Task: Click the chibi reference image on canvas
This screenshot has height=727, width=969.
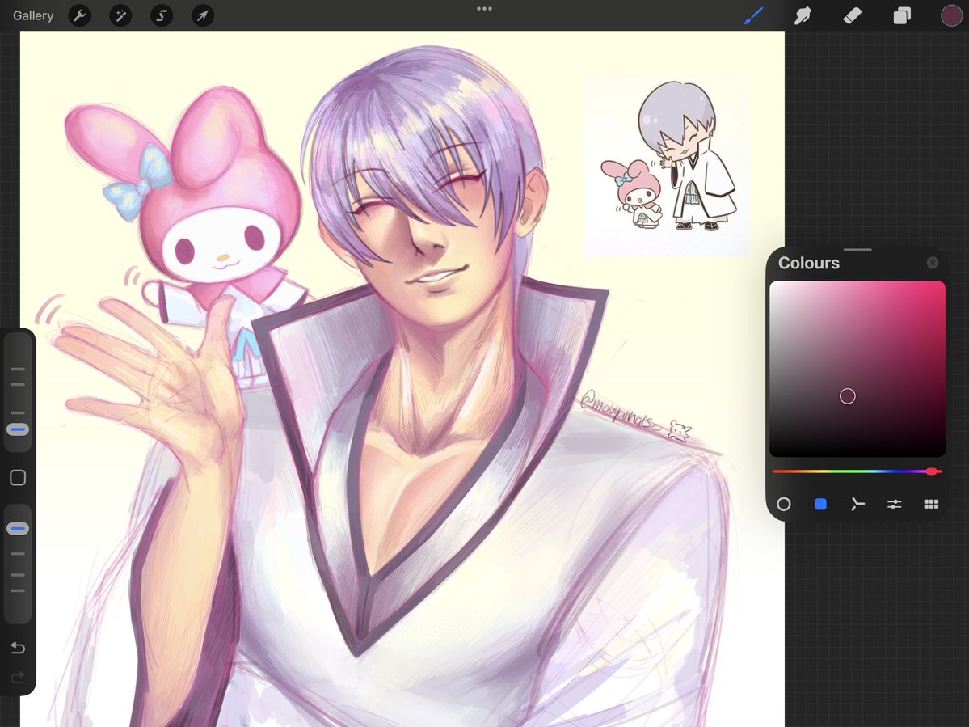Action: point(668,166)
